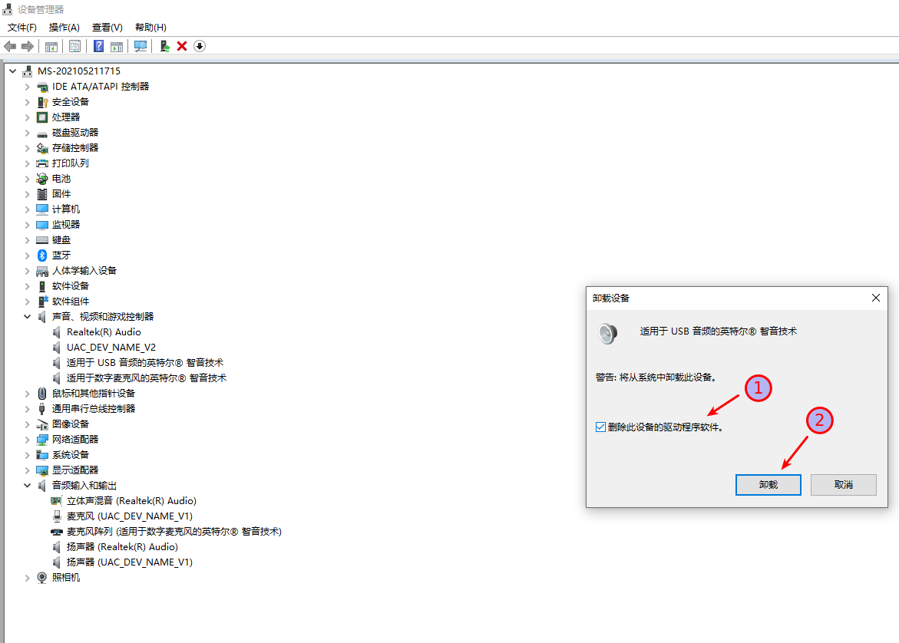The height and width of the screenshot is (643, 899).
Task: Click the battery (电池) category icon
Action: click(42, 179)
